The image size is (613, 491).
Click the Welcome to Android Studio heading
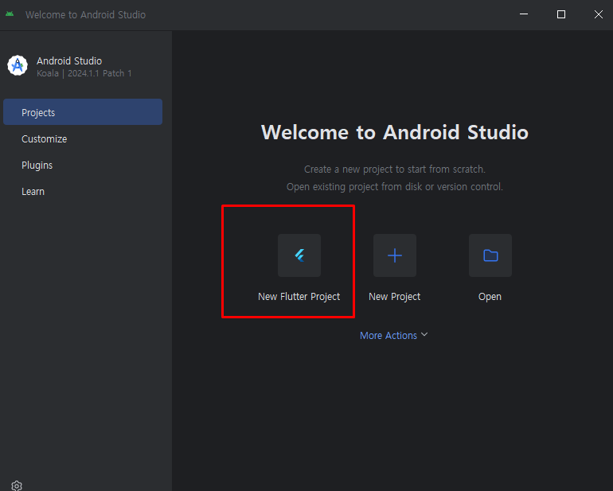(394, 132)
